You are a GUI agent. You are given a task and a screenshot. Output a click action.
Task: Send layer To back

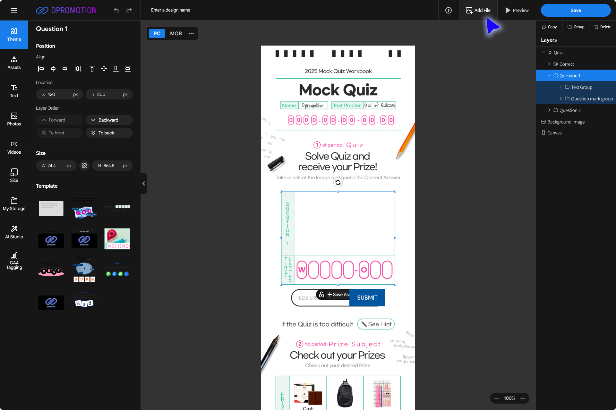tap(109, 133)
